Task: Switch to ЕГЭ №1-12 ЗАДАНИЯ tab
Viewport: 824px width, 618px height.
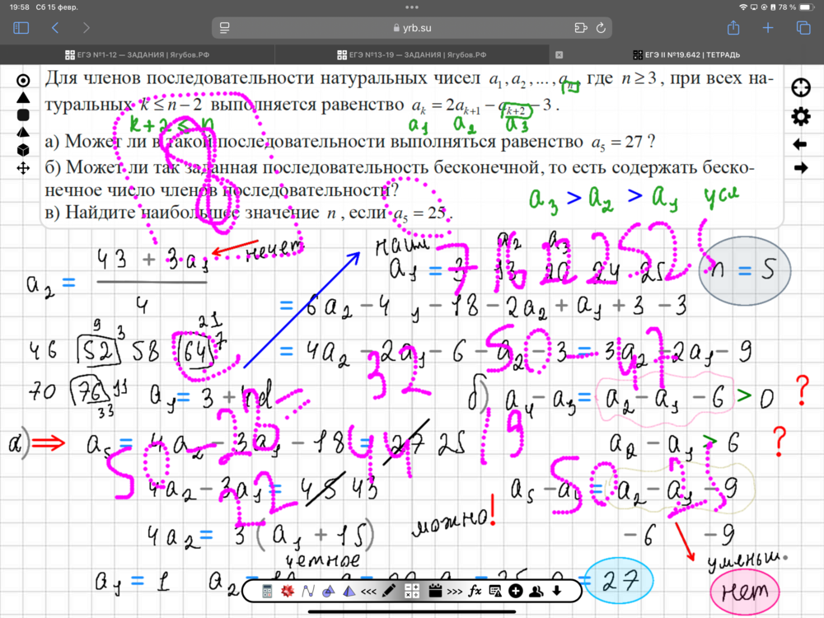Action: click(x=137, y=55)
